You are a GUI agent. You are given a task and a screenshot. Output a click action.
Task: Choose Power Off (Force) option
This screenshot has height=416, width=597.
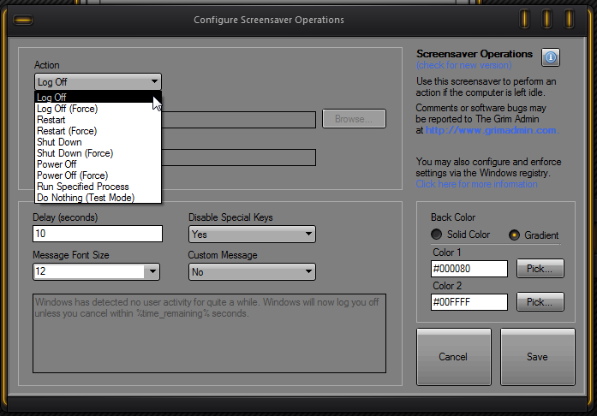98,175
